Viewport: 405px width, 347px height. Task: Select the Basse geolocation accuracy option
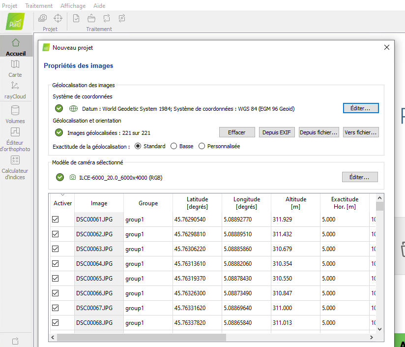tap(174, 146)
